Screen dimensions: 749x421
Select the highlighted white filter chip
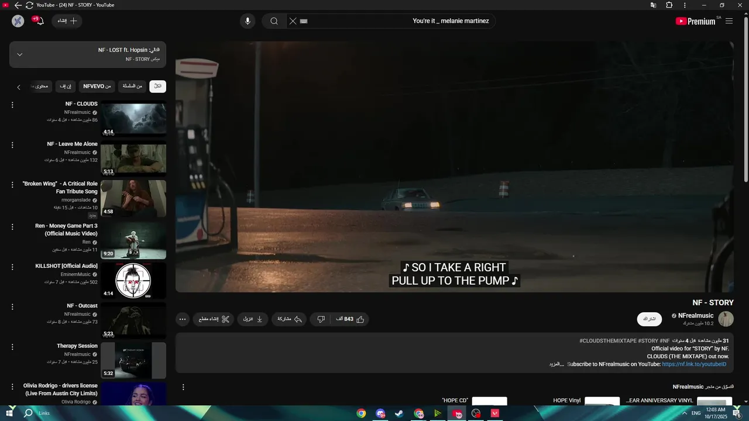click(x=157, y=87)
